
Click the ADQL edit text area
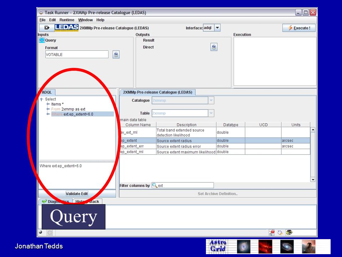(77, 176)
